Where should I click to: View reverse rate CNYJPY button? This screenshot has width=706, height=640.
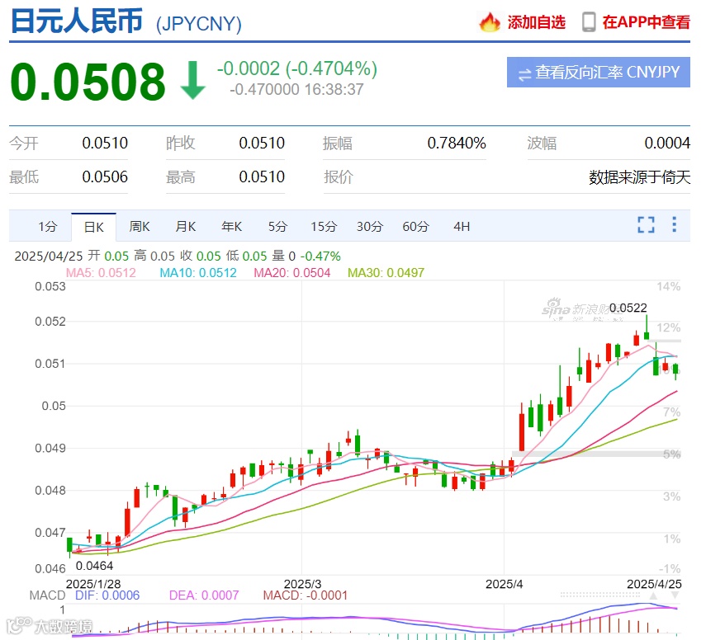[599, 72]
